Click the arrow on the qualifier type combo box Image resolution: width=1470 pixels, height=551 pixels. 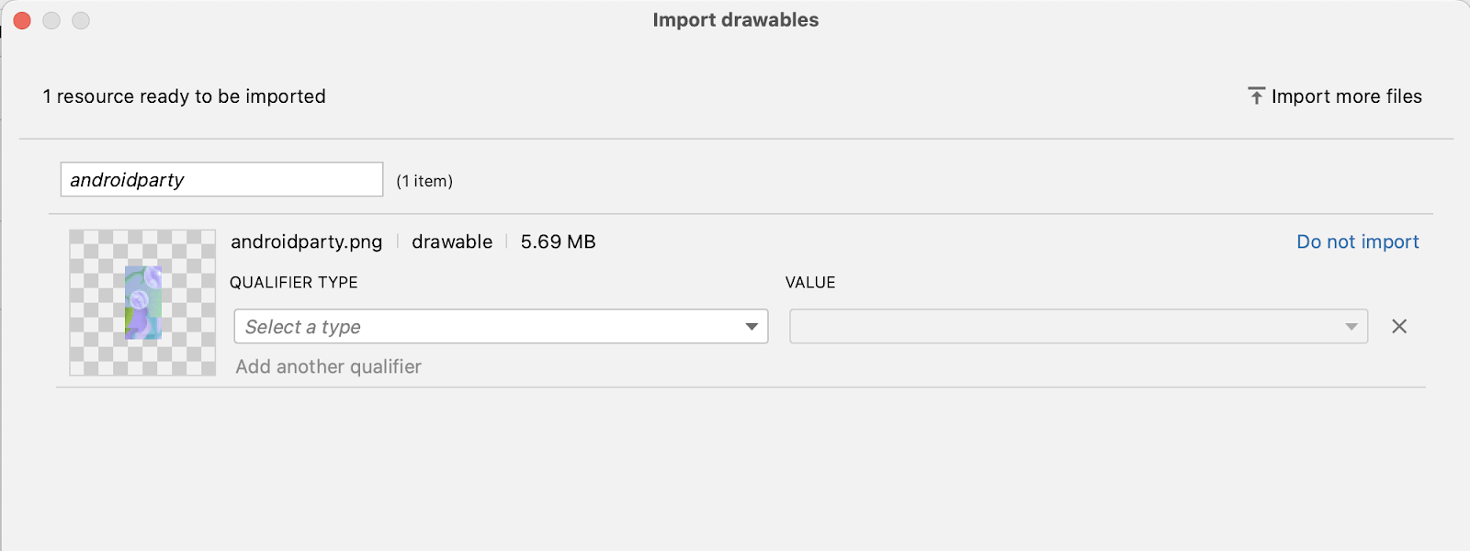click(x=752, y=326)
